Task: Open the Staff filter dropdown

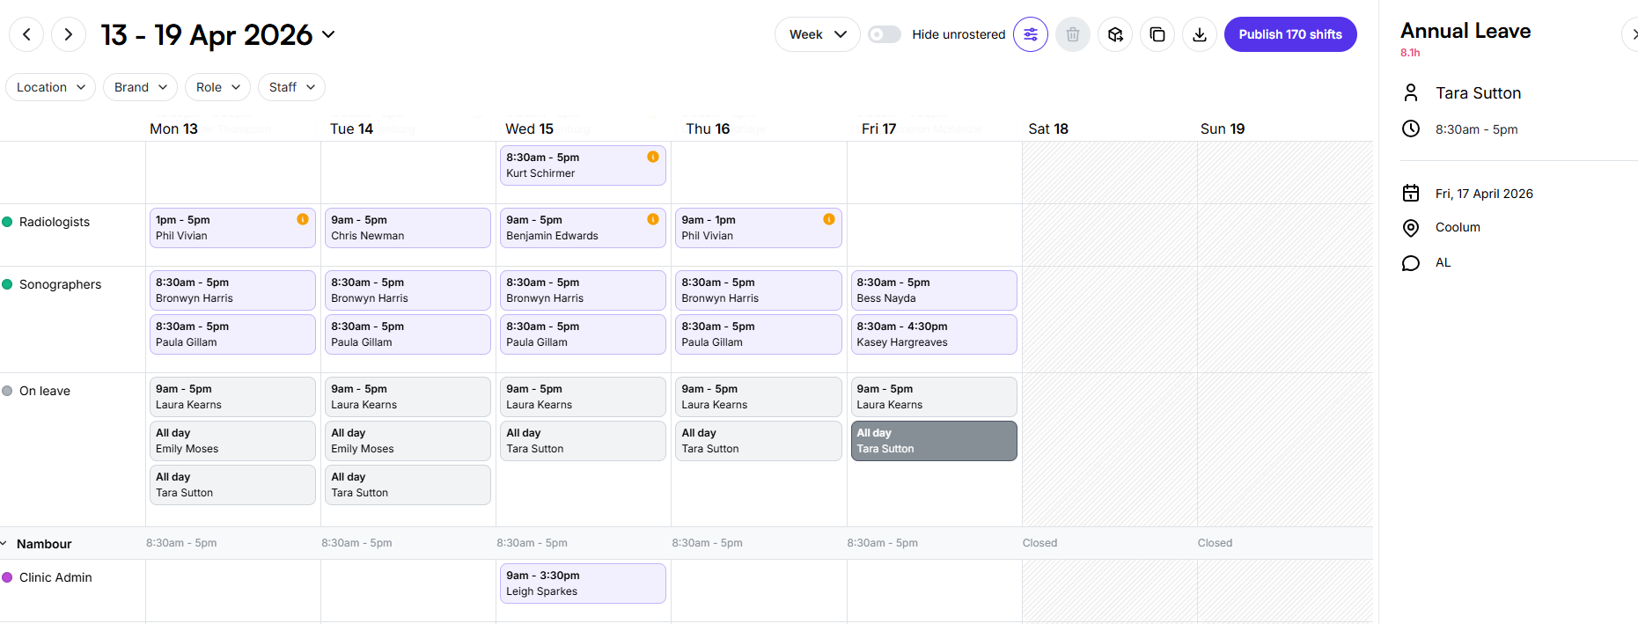Action: coord(292,87)
